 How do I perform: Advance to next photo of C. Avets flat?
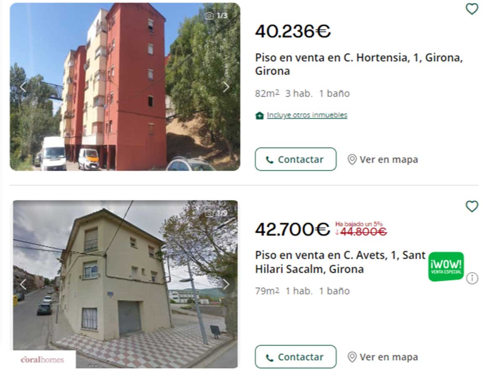point(226,284)
